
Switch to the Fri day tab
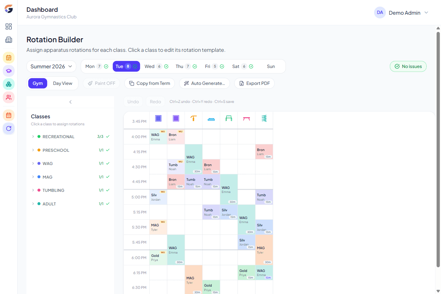(215, 67)
